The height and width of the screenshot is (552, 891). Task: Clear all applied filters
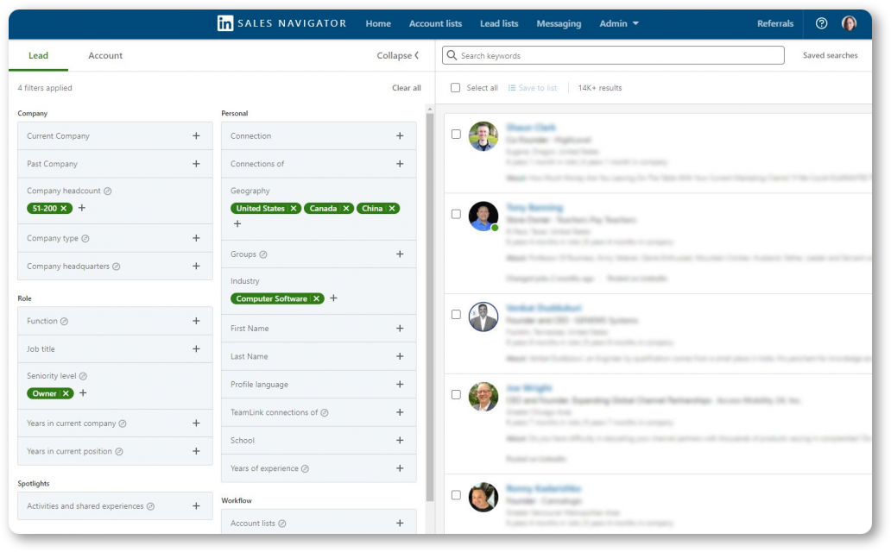tap(407, 88)
